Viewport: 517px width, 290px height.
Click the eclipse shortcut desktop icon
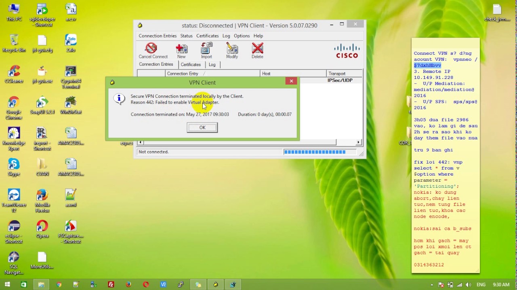click(14, 232)
